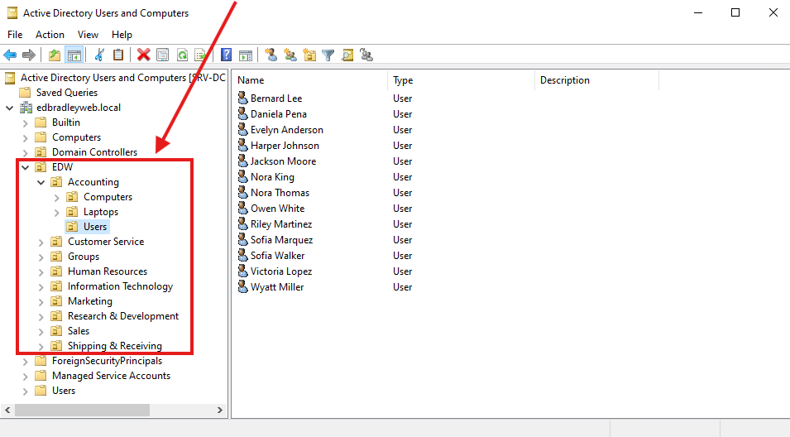
Task: Collapse the EDW organizational unit
Action: 25,167
